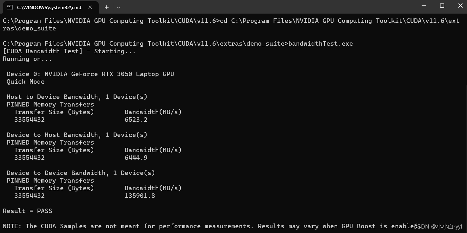Close the cmd.exe terminal tab
The height and width of the screenshot is (233, 467).
pos(90,7)
